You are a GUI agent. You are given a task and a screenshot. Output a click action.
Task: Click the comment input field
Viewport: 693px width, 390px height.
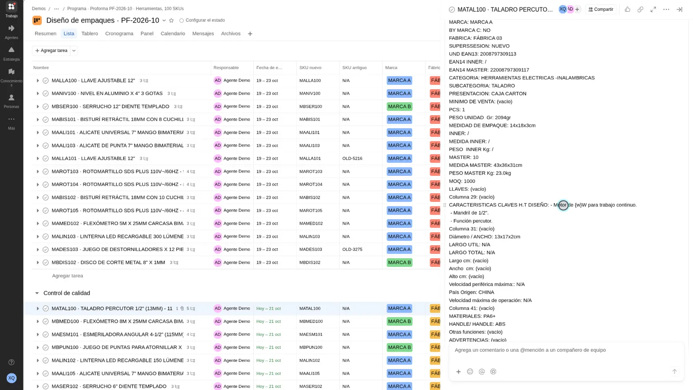tap(566, 350)
